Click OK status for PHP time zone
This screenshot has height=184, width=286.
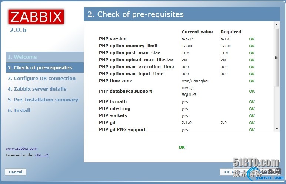pos(252,81)
